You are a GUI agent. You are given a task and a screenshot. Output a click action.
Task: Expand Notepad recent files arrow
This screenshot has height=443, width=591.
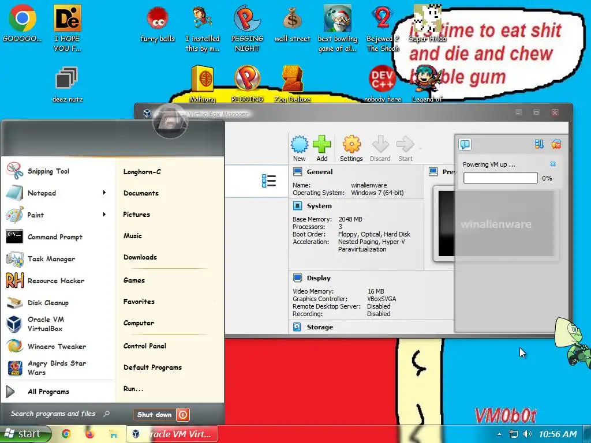click(x=104, y=193)
